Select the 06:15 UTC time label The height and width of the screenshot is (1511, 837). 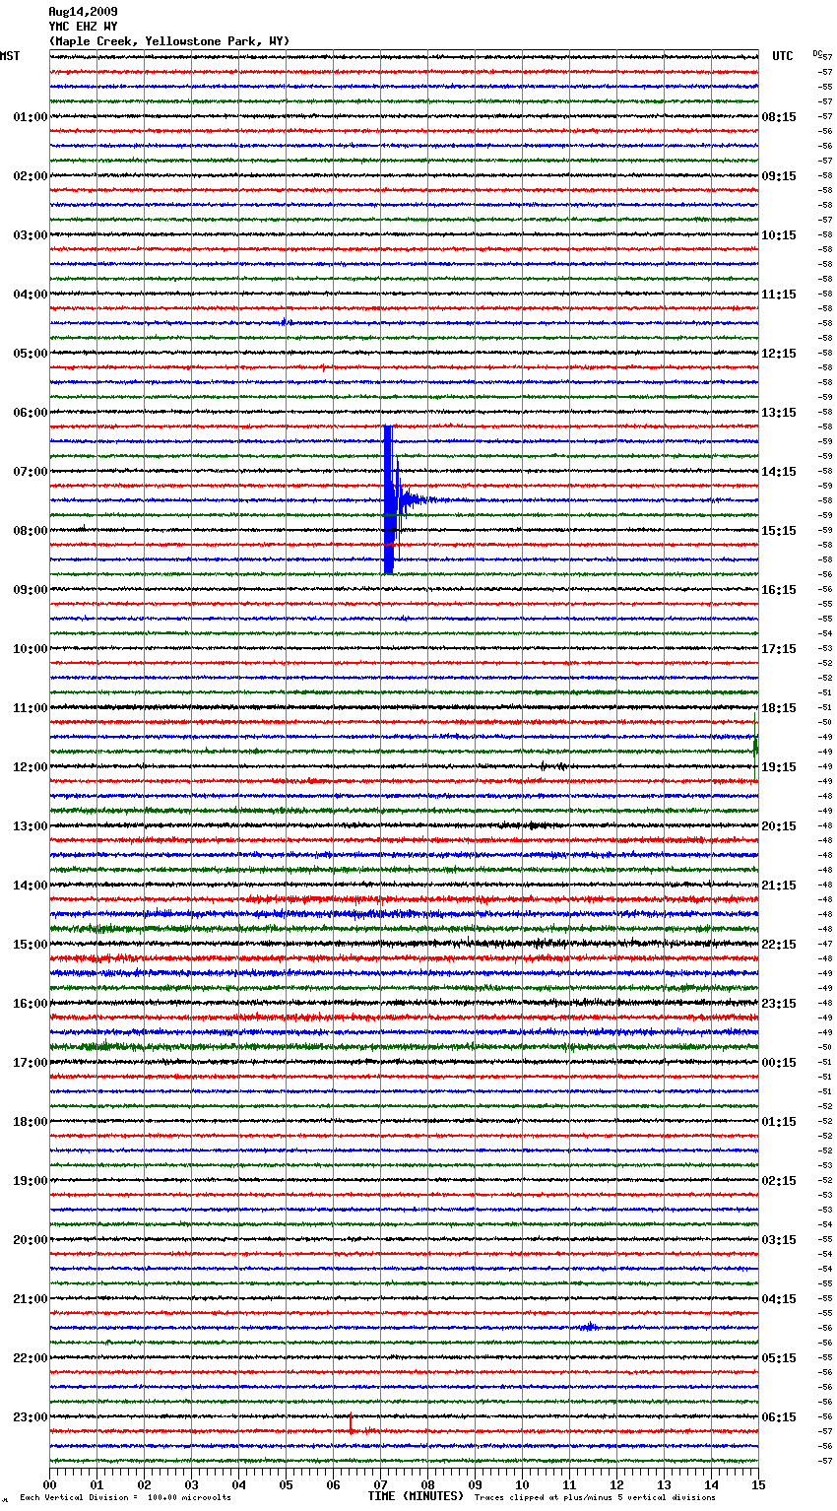[x=779, y=1417]
